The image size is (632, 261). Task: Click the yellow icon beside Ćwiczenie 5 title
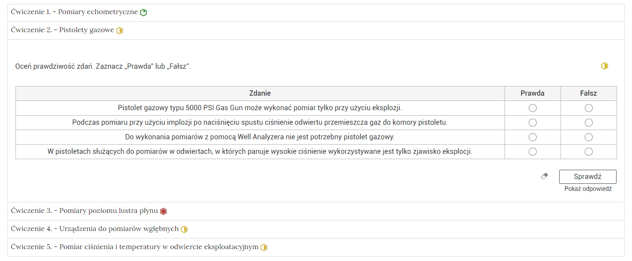(x=264, y=247)
